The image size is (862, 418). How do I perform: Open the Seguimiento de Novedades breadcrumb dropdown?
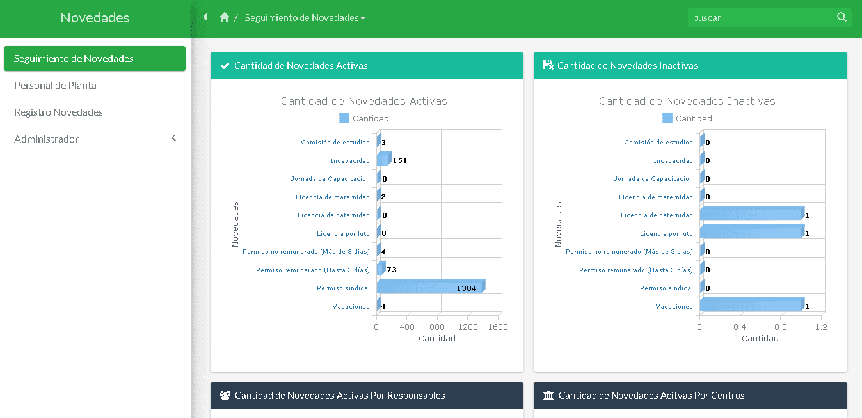click(305, 18)
